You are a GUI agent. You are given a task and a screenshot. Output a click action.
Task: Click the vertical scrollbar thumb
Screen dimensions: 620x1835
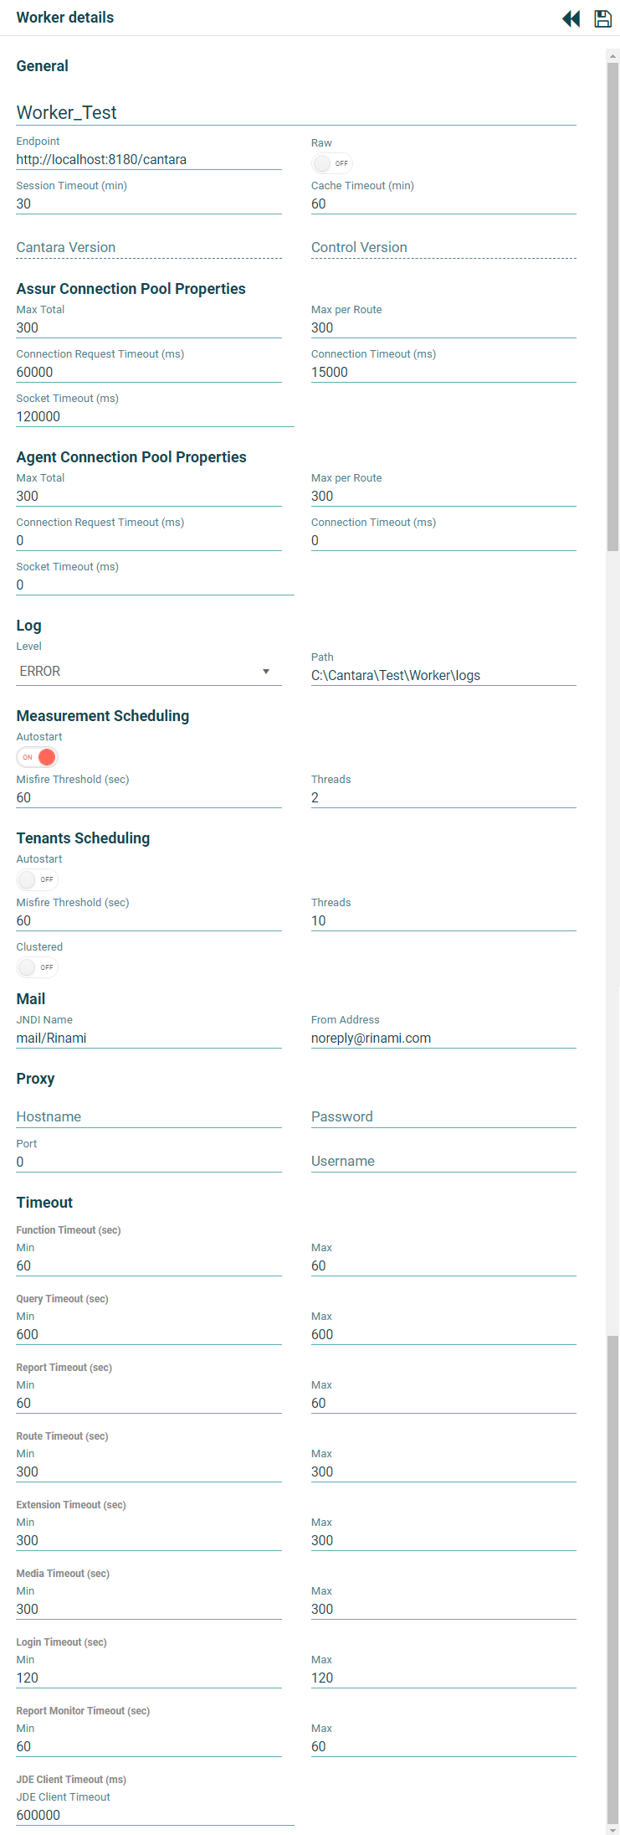click(x=612, y=302)
